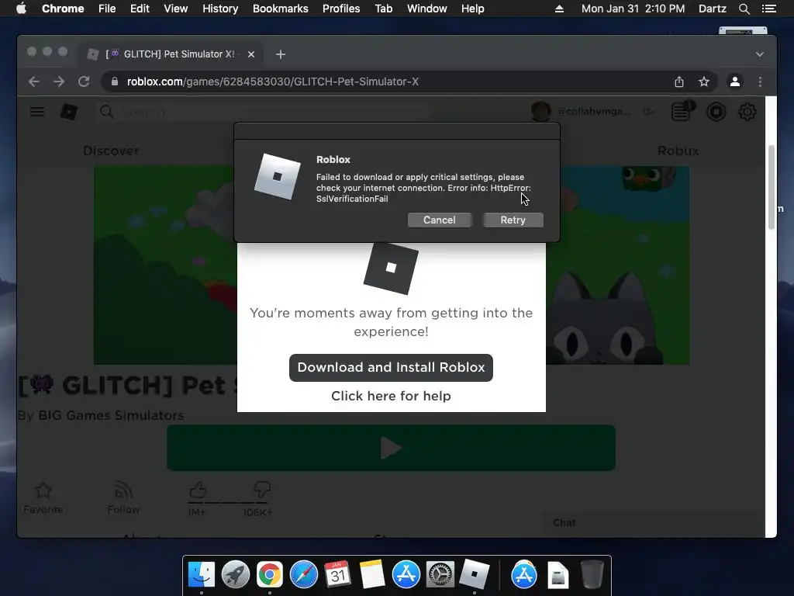
Task: Click the share page icon in address bar
Action: pos(679,81)
